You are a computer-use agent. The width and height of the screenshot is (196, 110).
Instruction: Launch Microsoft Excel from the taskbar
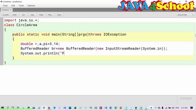click(116, 108)
